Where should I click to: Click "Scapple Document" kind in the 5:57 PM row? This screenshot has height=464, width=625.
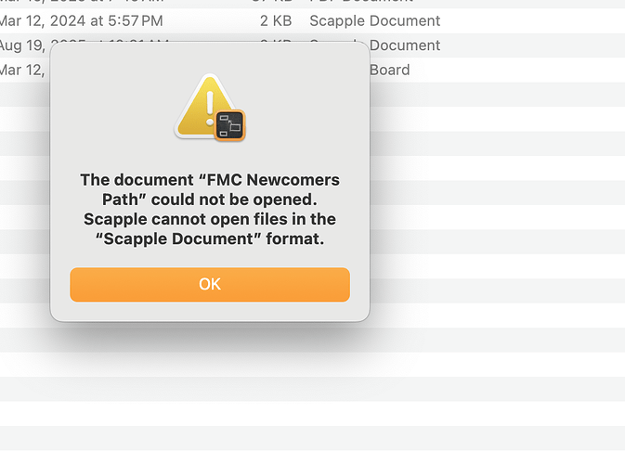pos(374,20)
